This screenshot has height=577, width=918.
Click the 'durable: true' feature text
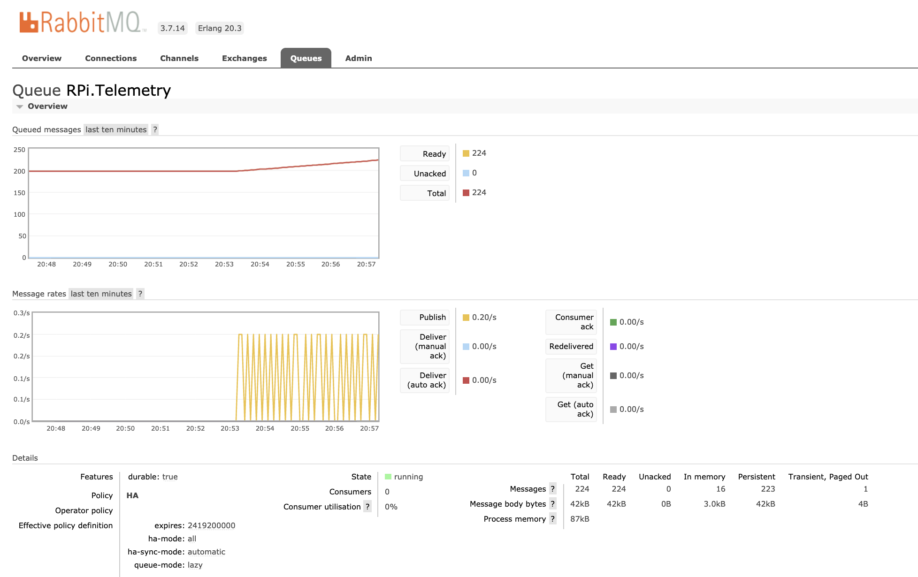(x=153, y=477)
